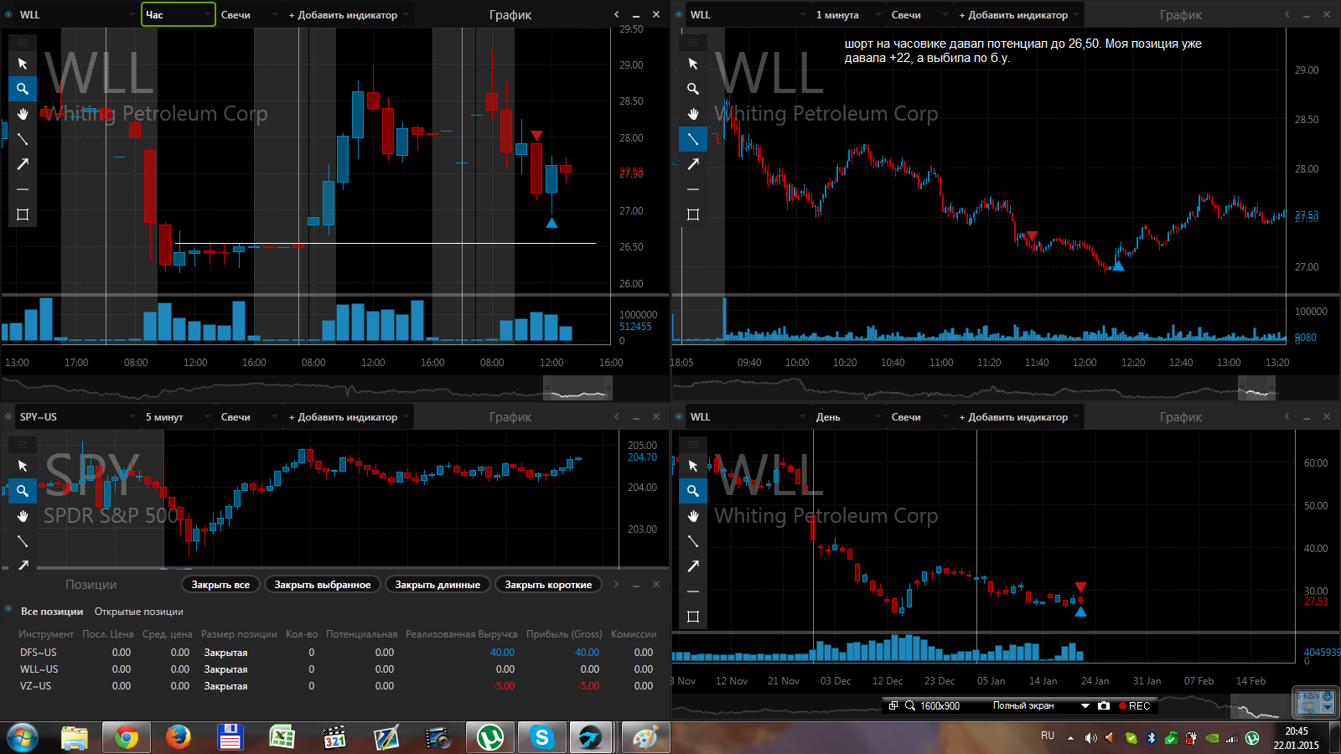This screenshot has width=1341, height=754.
Task: Click navigator slider window under 1-minute chart
Action: click(1256, 388)
